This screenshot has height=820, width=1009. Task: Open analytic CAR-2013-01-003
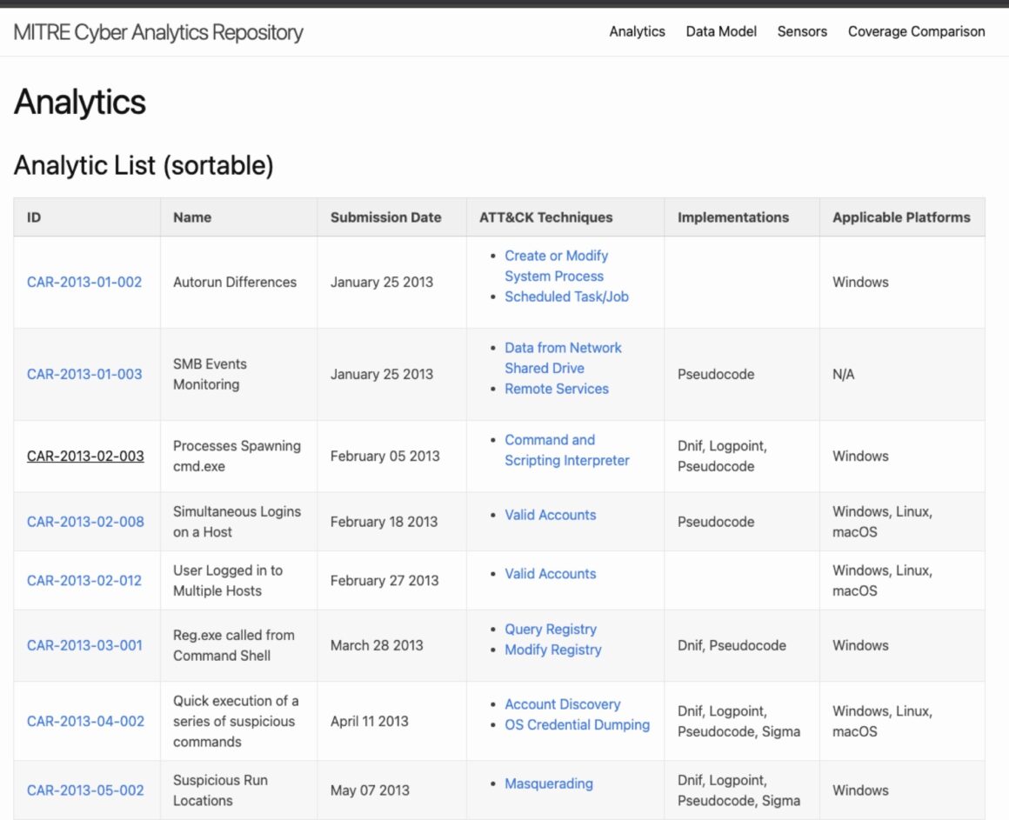[x=84, y=374]
